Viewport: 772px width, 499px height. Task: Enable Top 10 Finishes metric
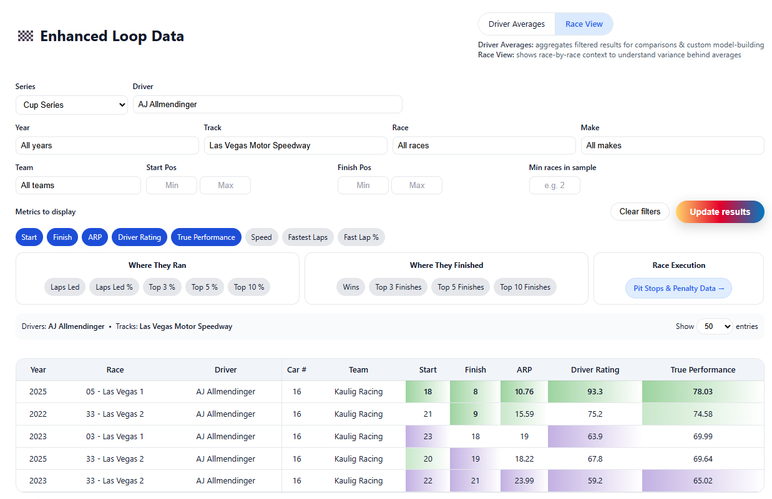point(525,287)
